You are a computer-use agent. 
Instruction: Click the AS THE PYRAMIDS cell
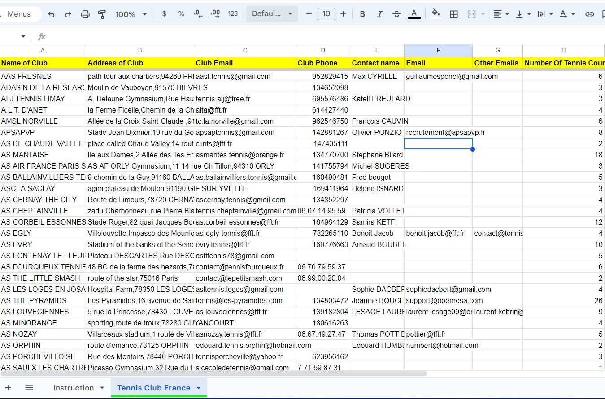point(43,300)
